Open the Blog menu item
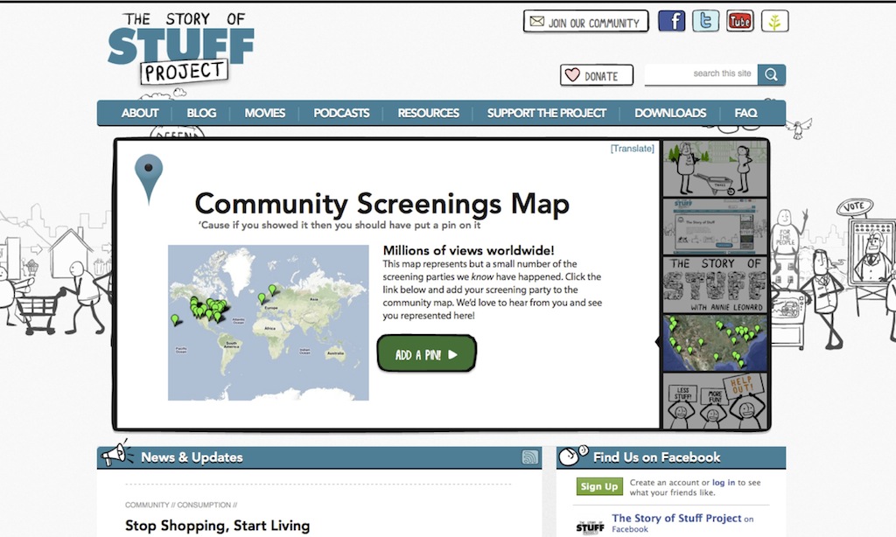The height and width of the screenshot is (537, 896). coord(201,113)
